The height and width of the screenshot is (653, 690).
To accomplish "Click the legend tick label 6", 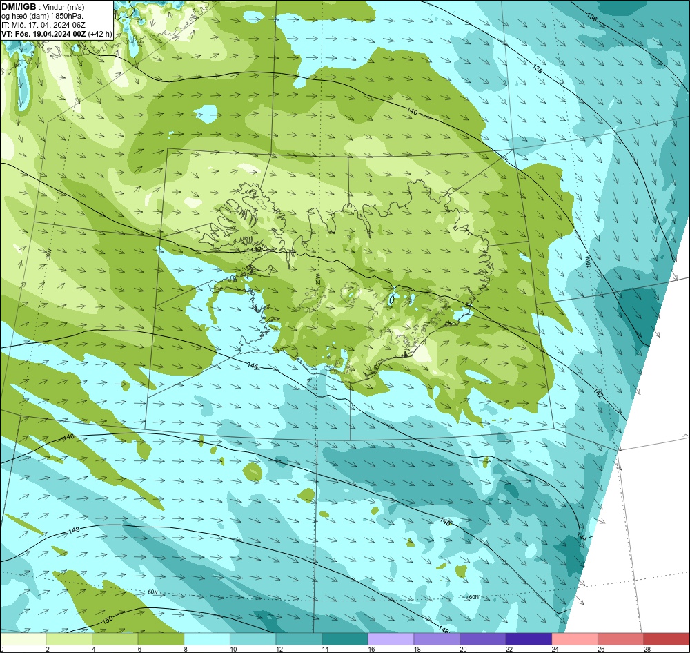I will tap(139, 649).
